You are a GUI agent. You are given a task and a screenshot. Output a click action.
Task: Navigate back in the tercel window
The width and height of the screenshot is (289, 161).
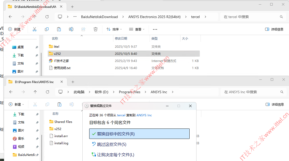pyautogui.click(x=10, y=17)
